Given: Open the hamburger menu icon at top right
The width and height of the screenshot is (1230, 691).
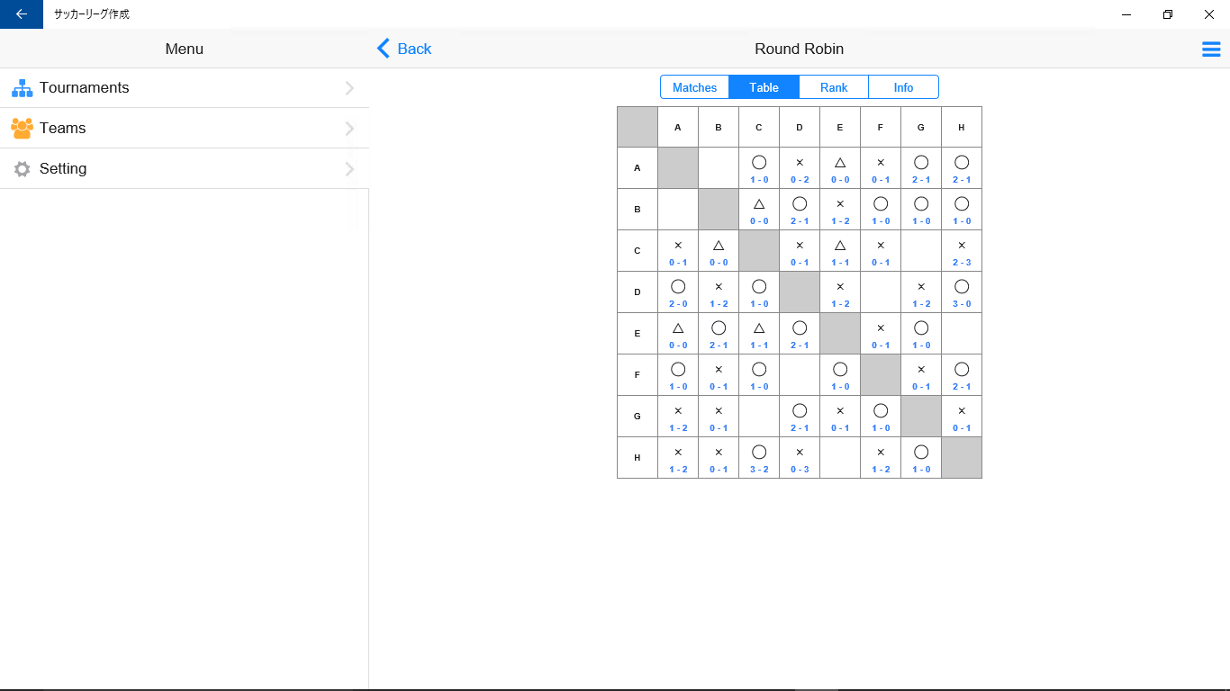Looking at the screenshot, I should coord(1211,49).
